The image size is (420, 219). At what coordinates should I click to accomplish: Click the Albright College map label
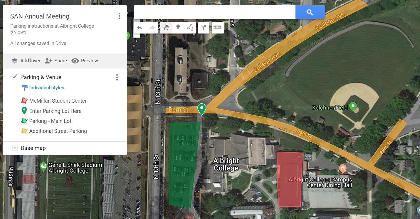click(x=226, y=165)
